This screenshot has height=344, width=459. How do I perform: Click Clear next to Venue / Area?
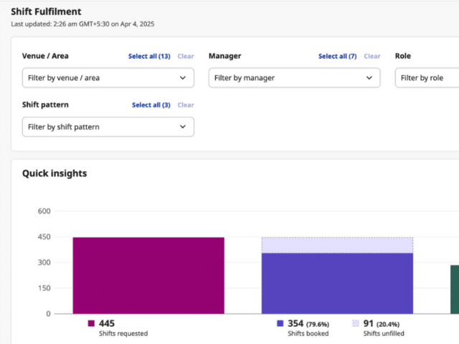tap(186, 56)
